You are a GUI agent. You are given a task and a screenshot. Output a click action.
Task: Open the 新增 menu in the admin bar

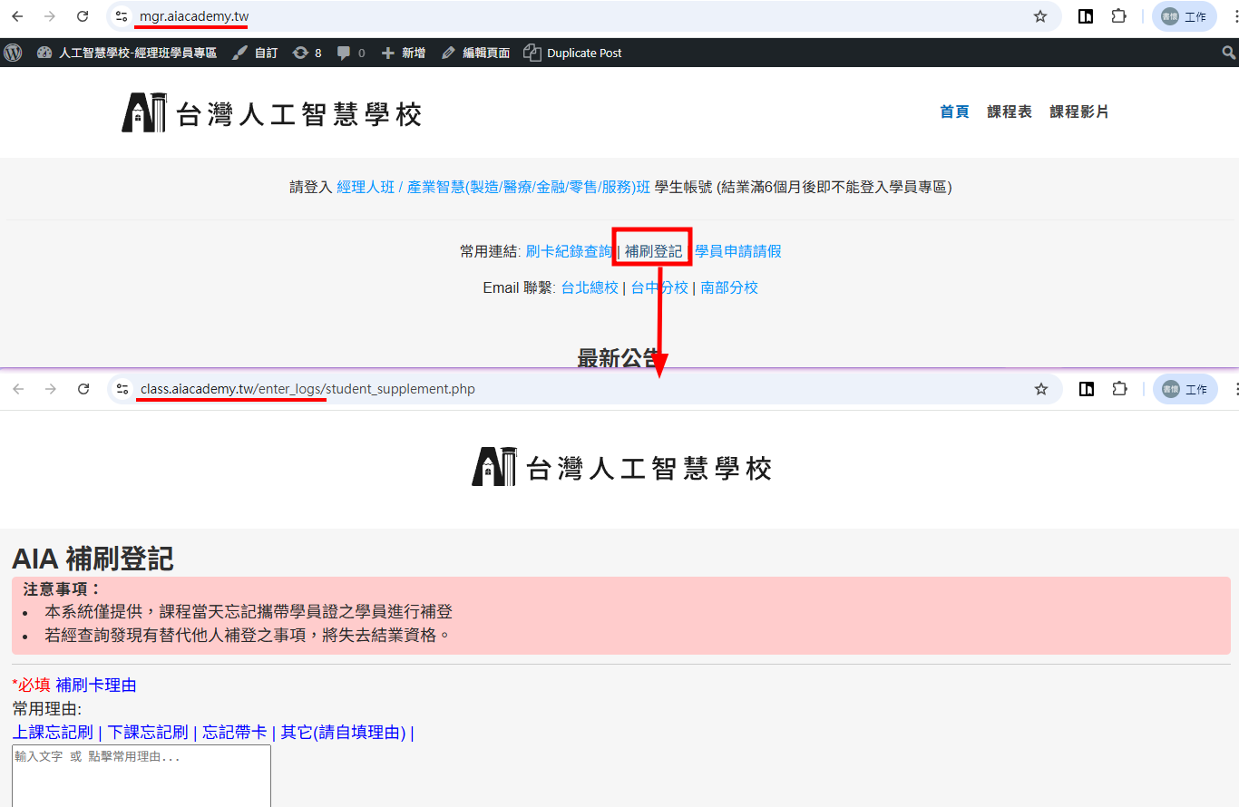tap(404, 53)
